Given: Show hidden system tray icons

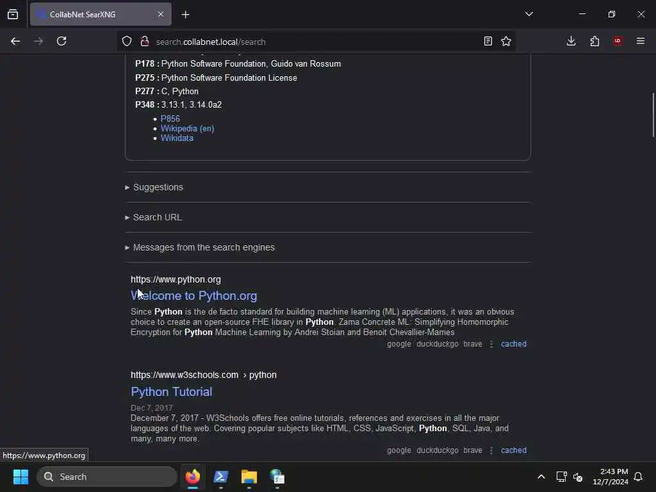Looking at the screenshot, I should (x=541, y=477).
